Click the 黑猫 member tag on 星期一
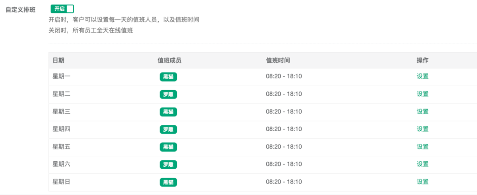The image size is (477, 195). pyautogui.click(x=168, y=77)
